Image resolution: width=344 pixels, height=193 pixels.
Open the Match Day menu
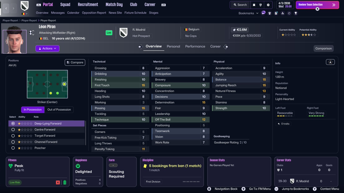pyautogui.click(x=114, y=5)
